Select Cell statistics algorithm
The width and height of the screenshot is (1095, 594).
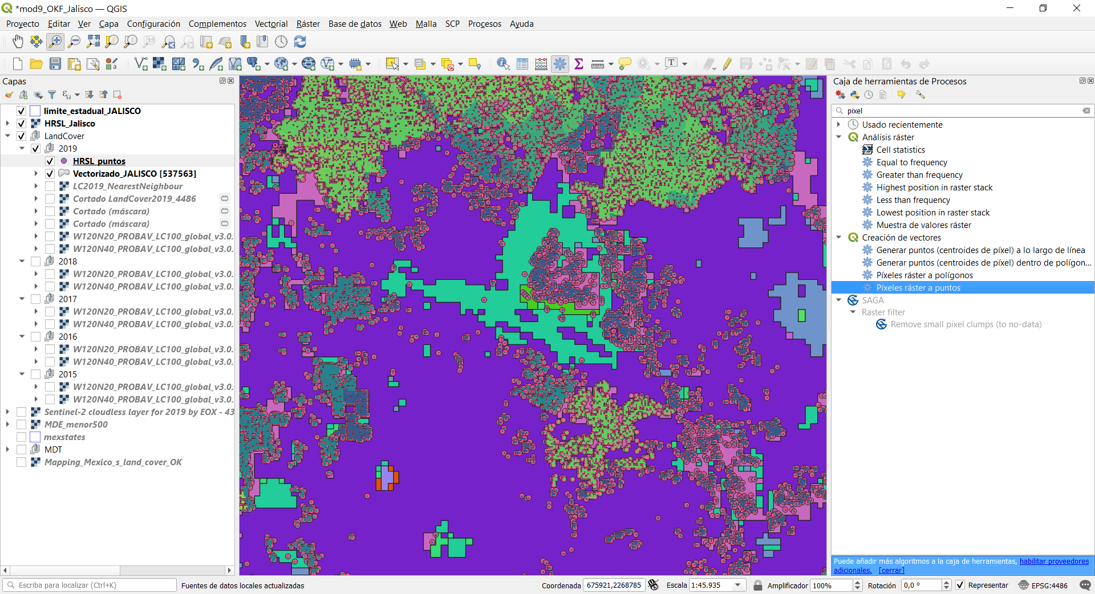pyautogui.click(x=901, y=149)
